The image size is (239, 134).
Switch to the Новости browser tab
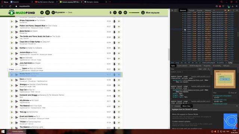(x=22, y=2)
